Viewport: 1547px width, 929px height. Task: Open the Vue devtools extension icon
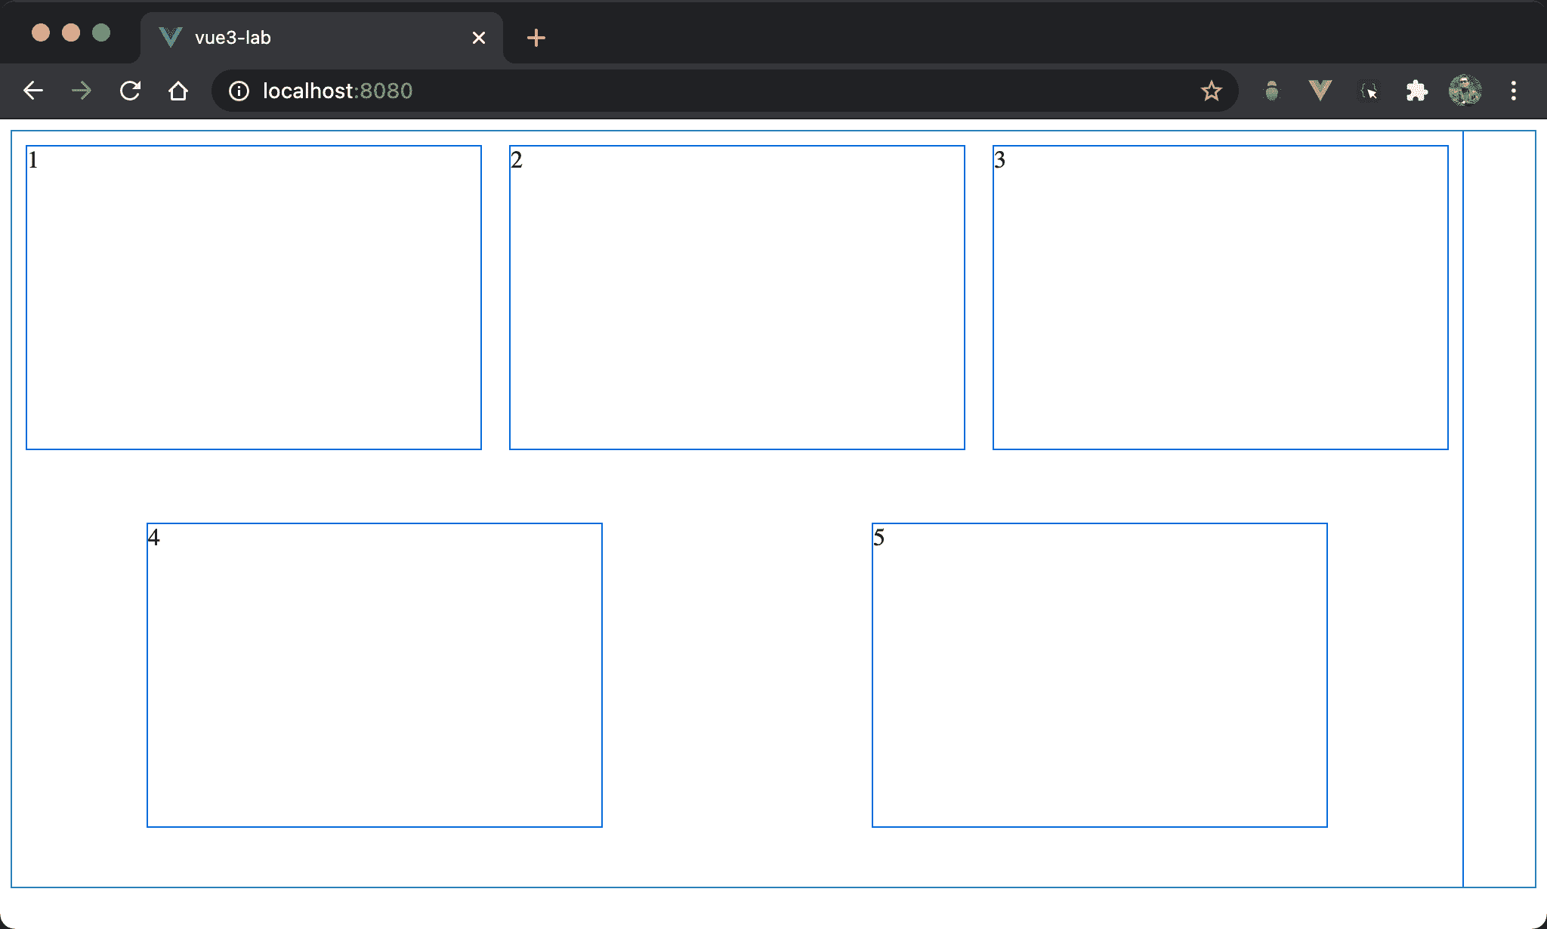coord(1320,91)
